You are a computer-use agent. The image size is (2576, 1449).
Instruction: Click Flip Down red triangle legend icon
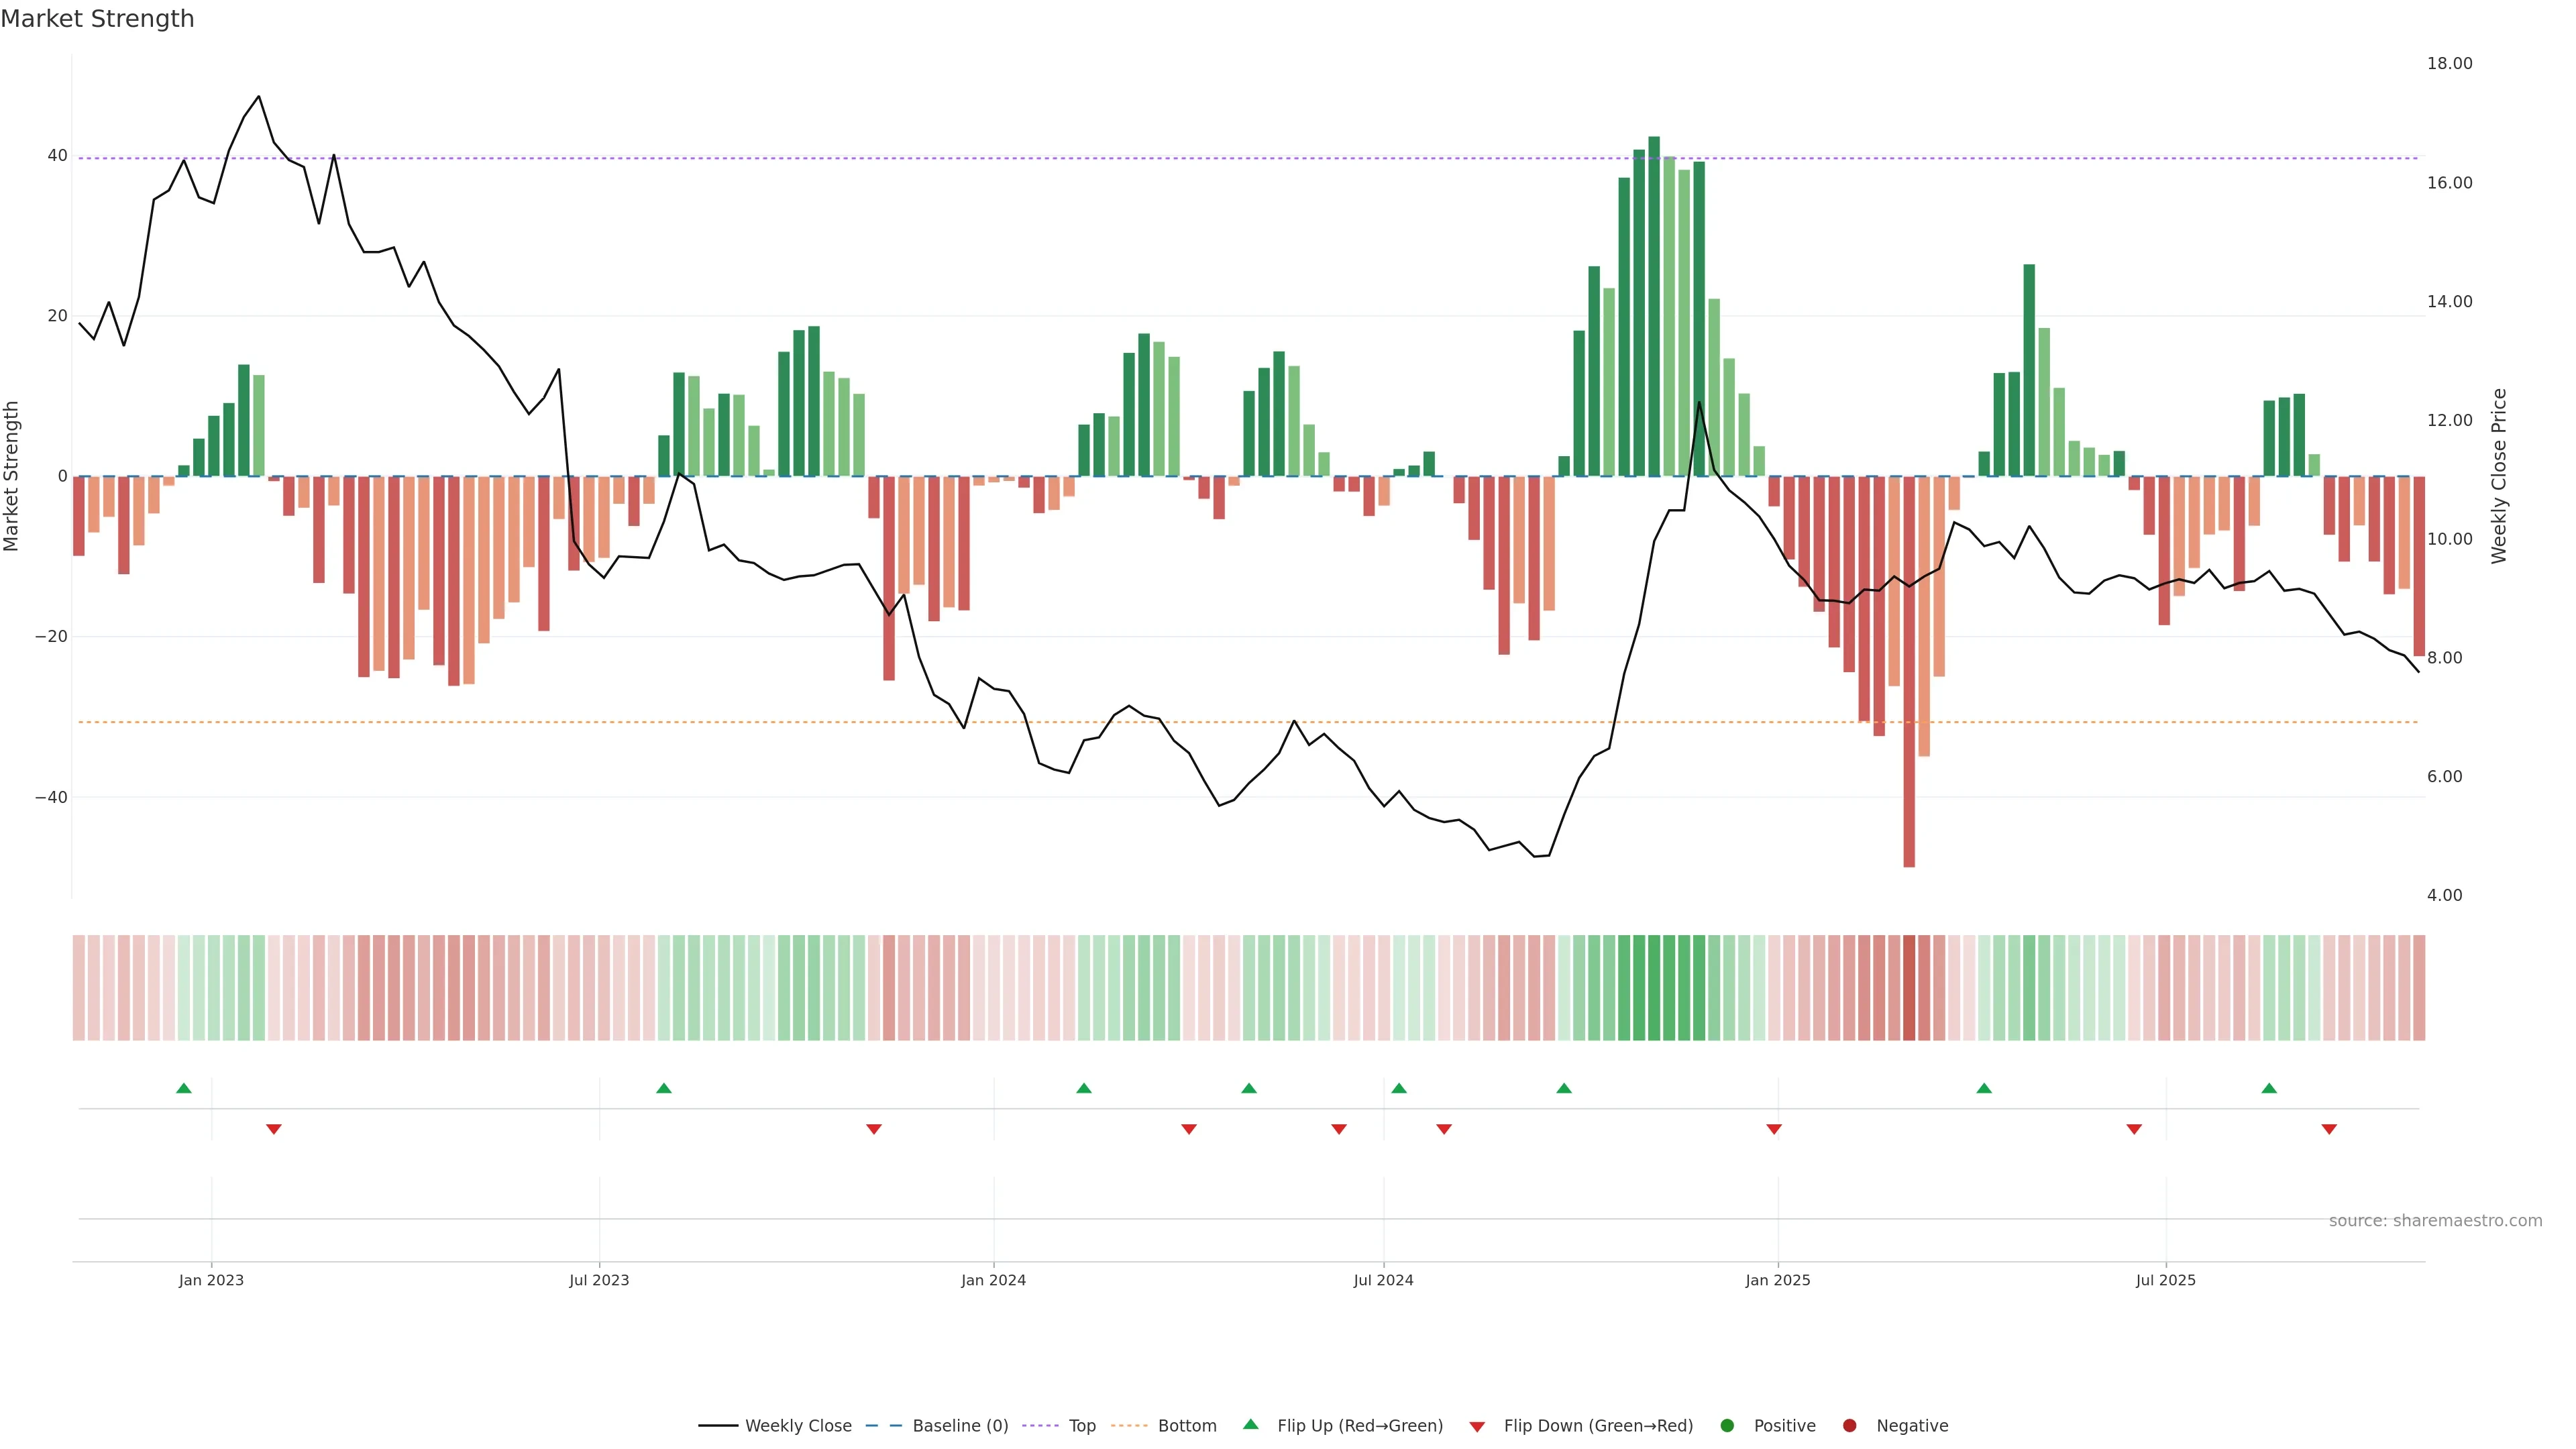click(x=1477, y=1427)
